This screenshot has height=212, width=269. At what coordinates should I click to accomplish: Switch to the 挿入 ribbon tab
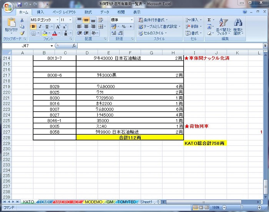[x=40, y=12]
